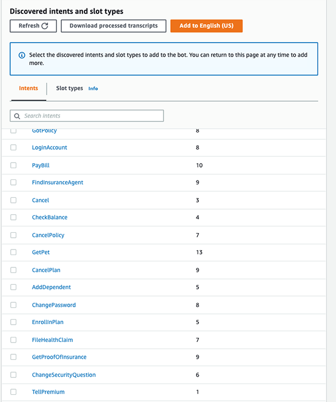Click the info circle icon in banner
The image size is (336, 402).
[x=22, y=55]
